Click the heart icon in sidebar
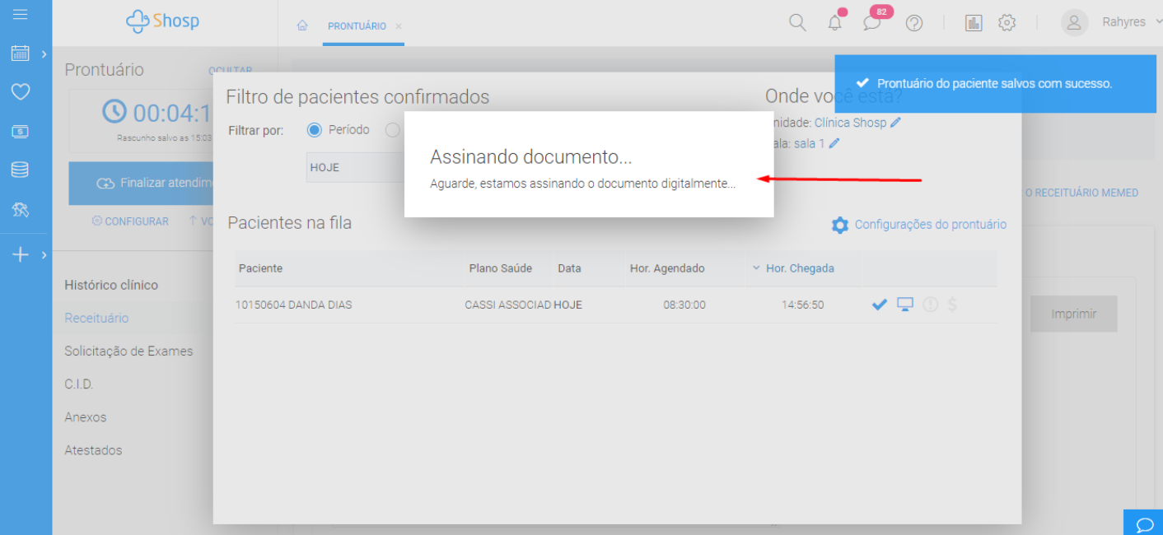The height and width of the screenshot is (535, 1163). (x=21, y=91)
